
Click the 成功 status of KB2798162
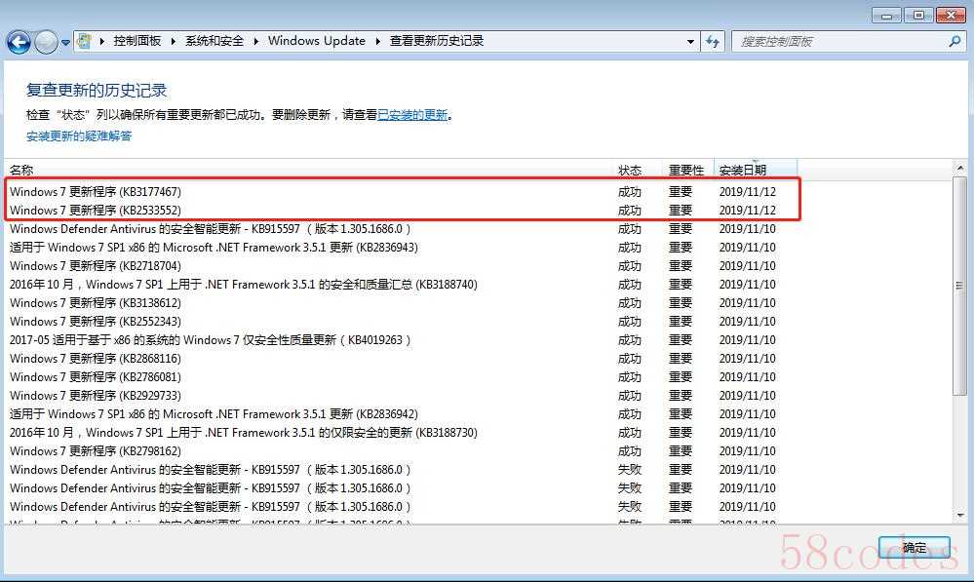(629, 451)
